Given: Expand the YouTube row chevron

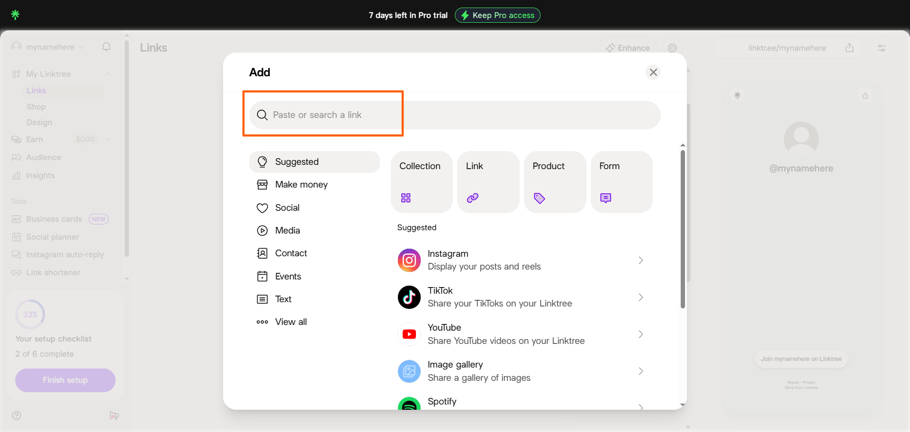Looking at the screenshot, I should [641, 334].
